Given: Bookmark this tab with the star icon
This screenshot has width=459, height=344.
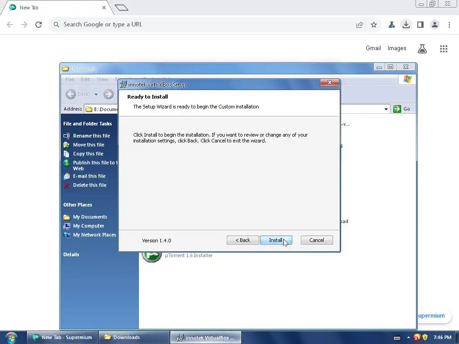Looking at the screenshot, I should pos(374,25).
